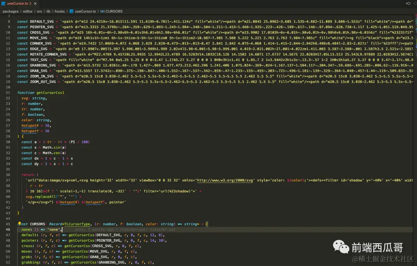Click GRABBING_SVG in its const declaration
This screenshot has width=417, height=266.
pyautogui.click(x=43, y=65)
